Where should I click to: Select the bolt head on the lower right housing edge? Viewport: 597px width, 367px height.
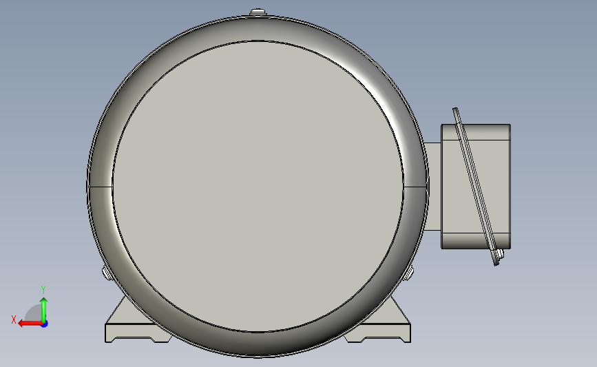pos(409,273)
